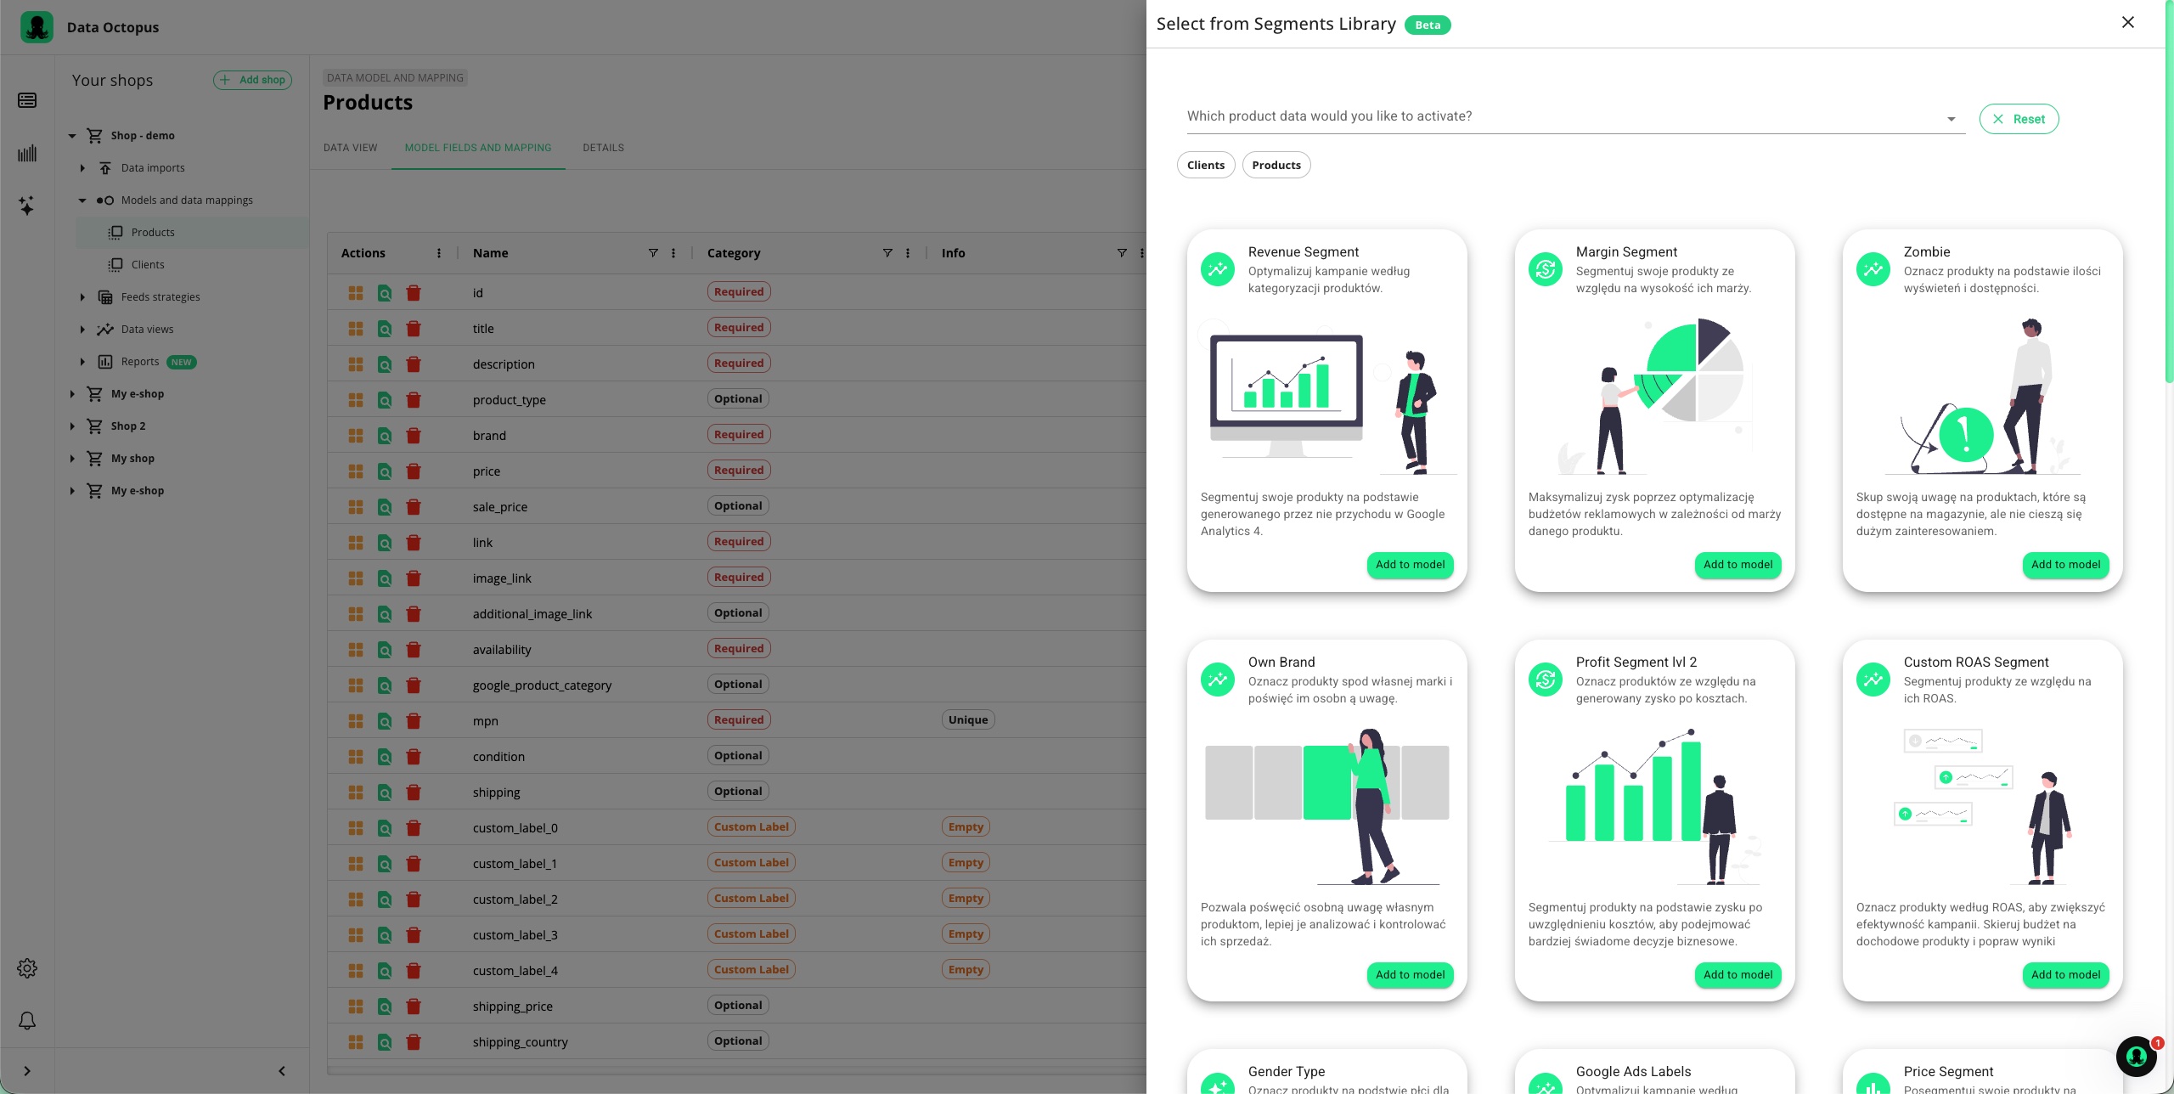Click the barcode icon in left sidebar
2174x1094 pixels.
click(x=27, y=154)
